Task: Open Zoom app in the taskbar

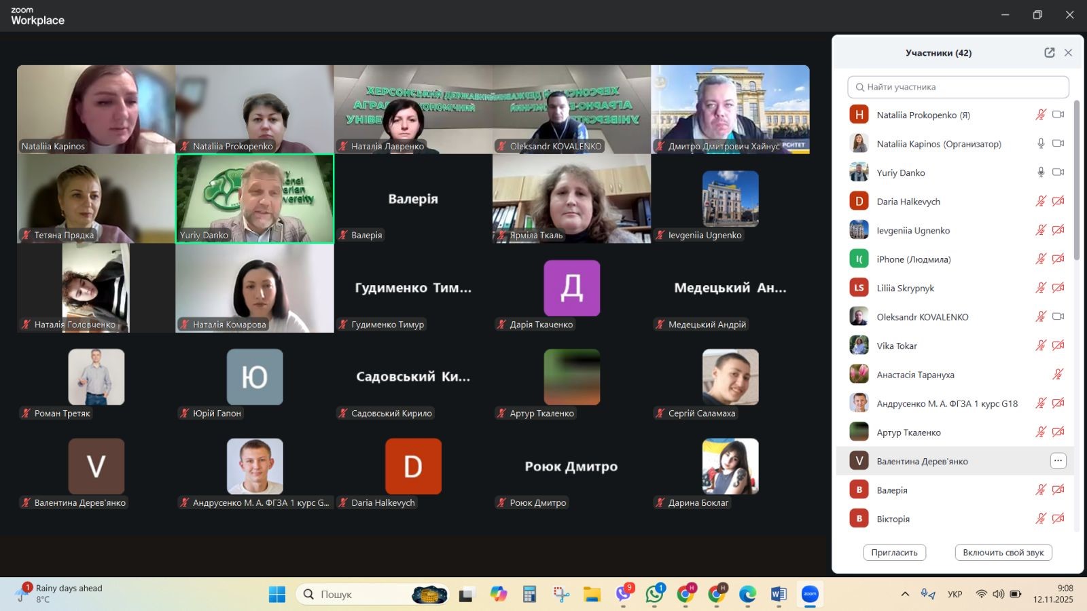Action: 810,594
